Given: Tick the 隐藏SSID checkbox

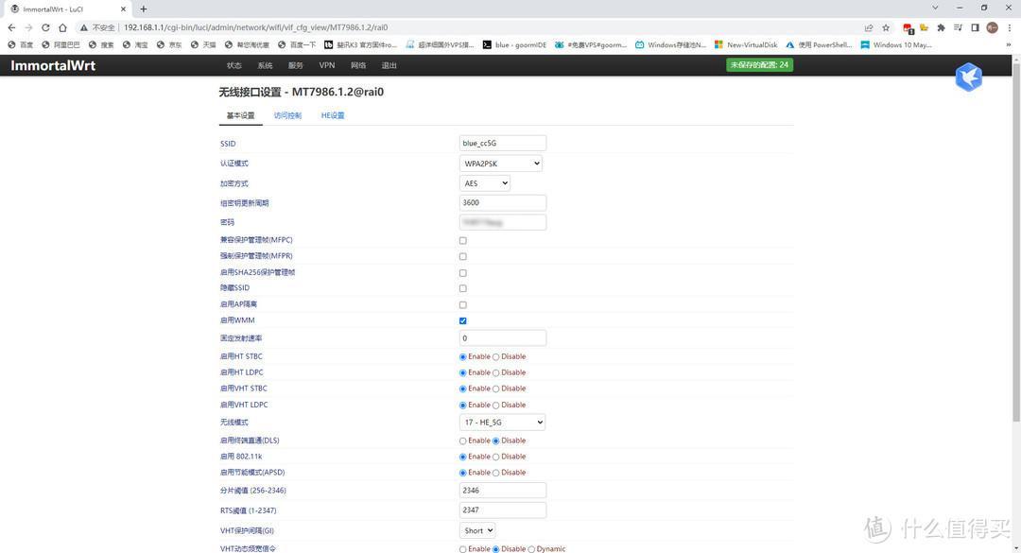Looking at the screenshot, I should pyautogui.click(x=463, y=288).
